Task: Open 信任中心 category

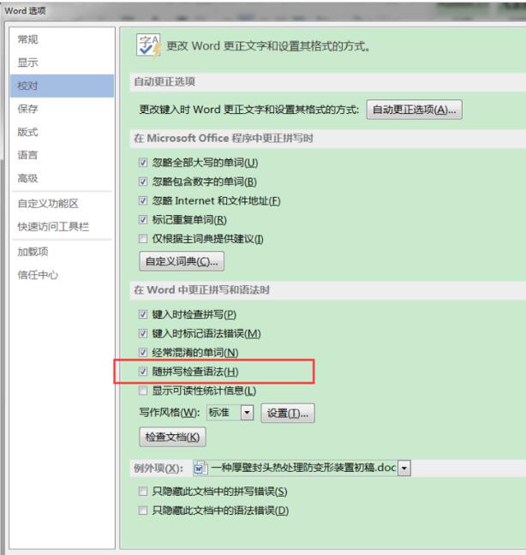Action: (62, 275)
